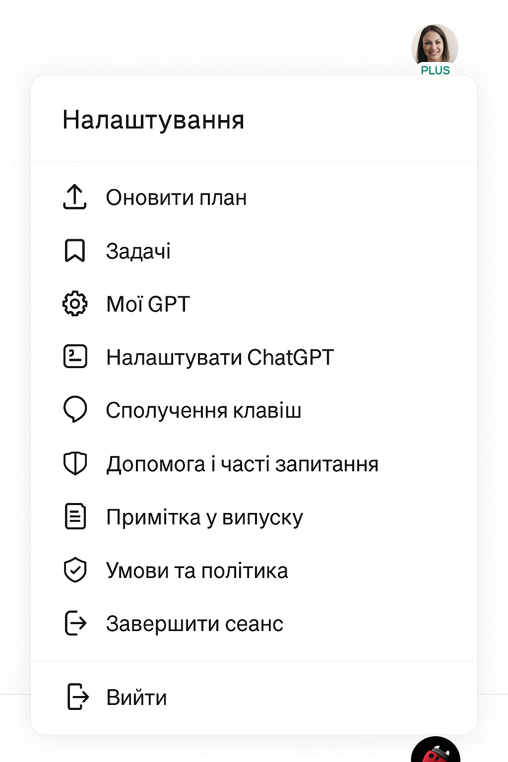The width and height of the screenshot is (508, 762).
Task: Click the gear icon beside Мої GPT
Action: pyautogui.click(x=75, y=304)
